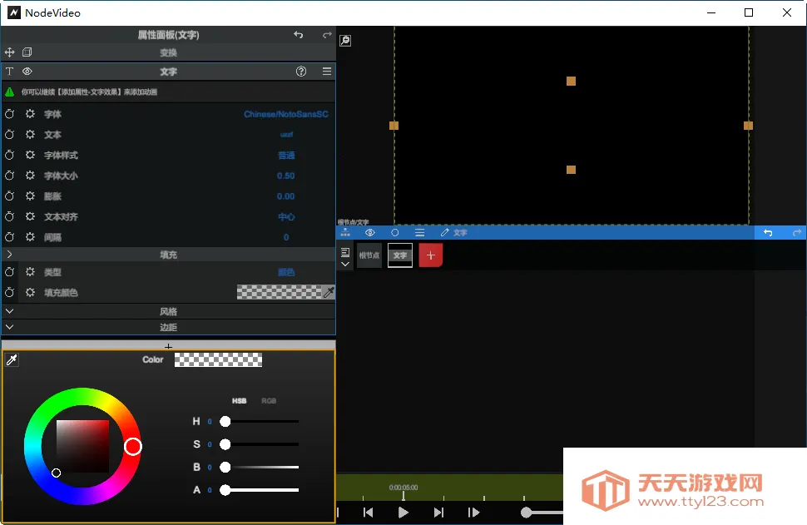Switch to the RGB tab in color picker
Screen dimensions: 807x525
269,400
